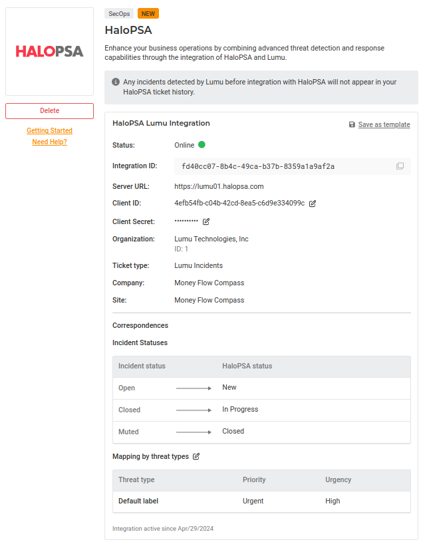The image size is (425, 546).
Task: Save integration as template
Action: coord(384,125)
